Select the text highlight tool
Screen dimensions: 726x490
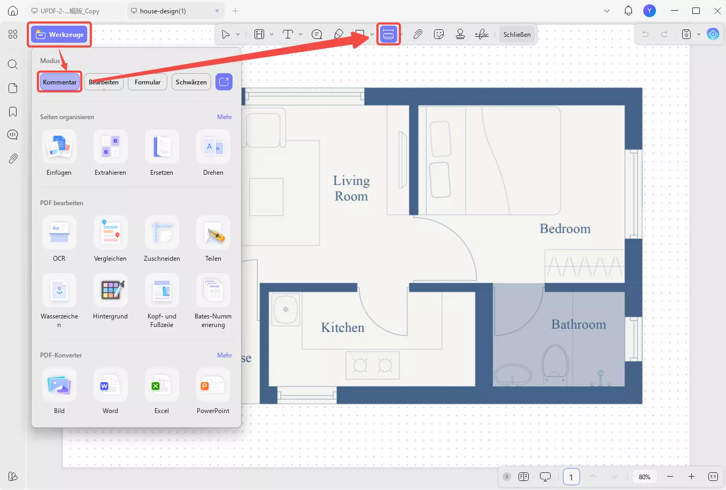(x=259, y=35)
